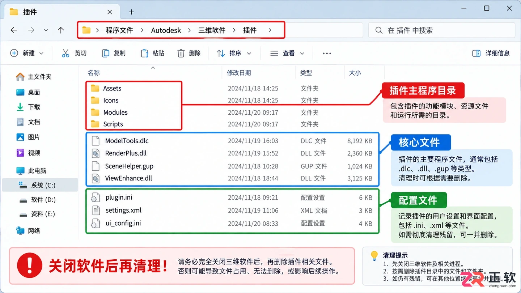Open 主文件夹 in the sidebar
This screenshot has height=293, width=521.
point(34,77)
